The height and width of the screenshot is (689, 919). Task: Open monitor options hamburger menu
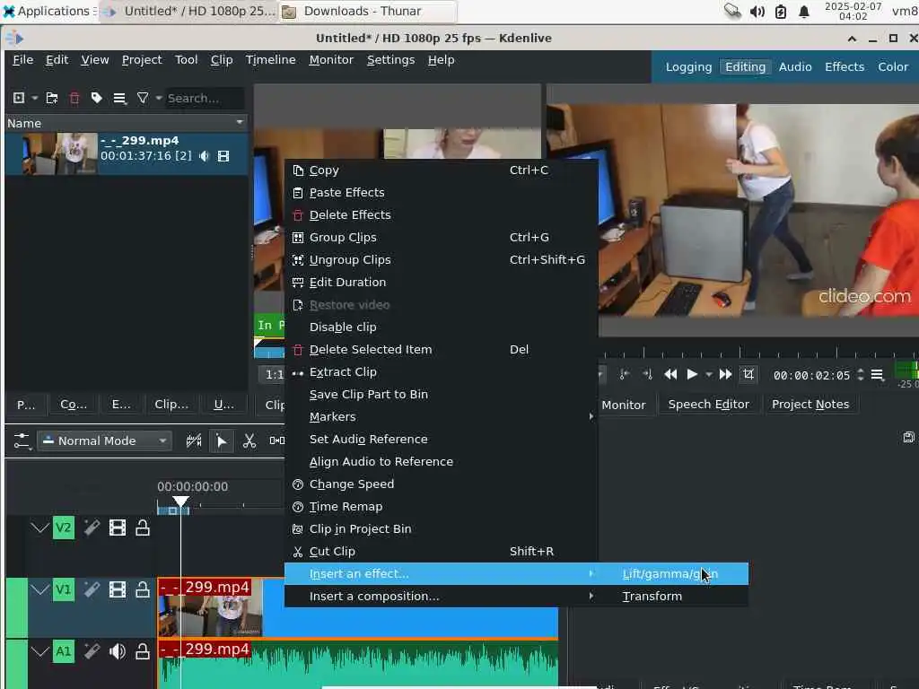click(878, 375)
